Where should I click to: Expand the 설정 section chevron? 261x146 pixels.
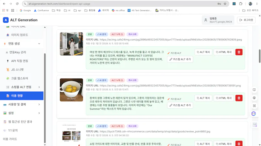(x=39, y=113)
